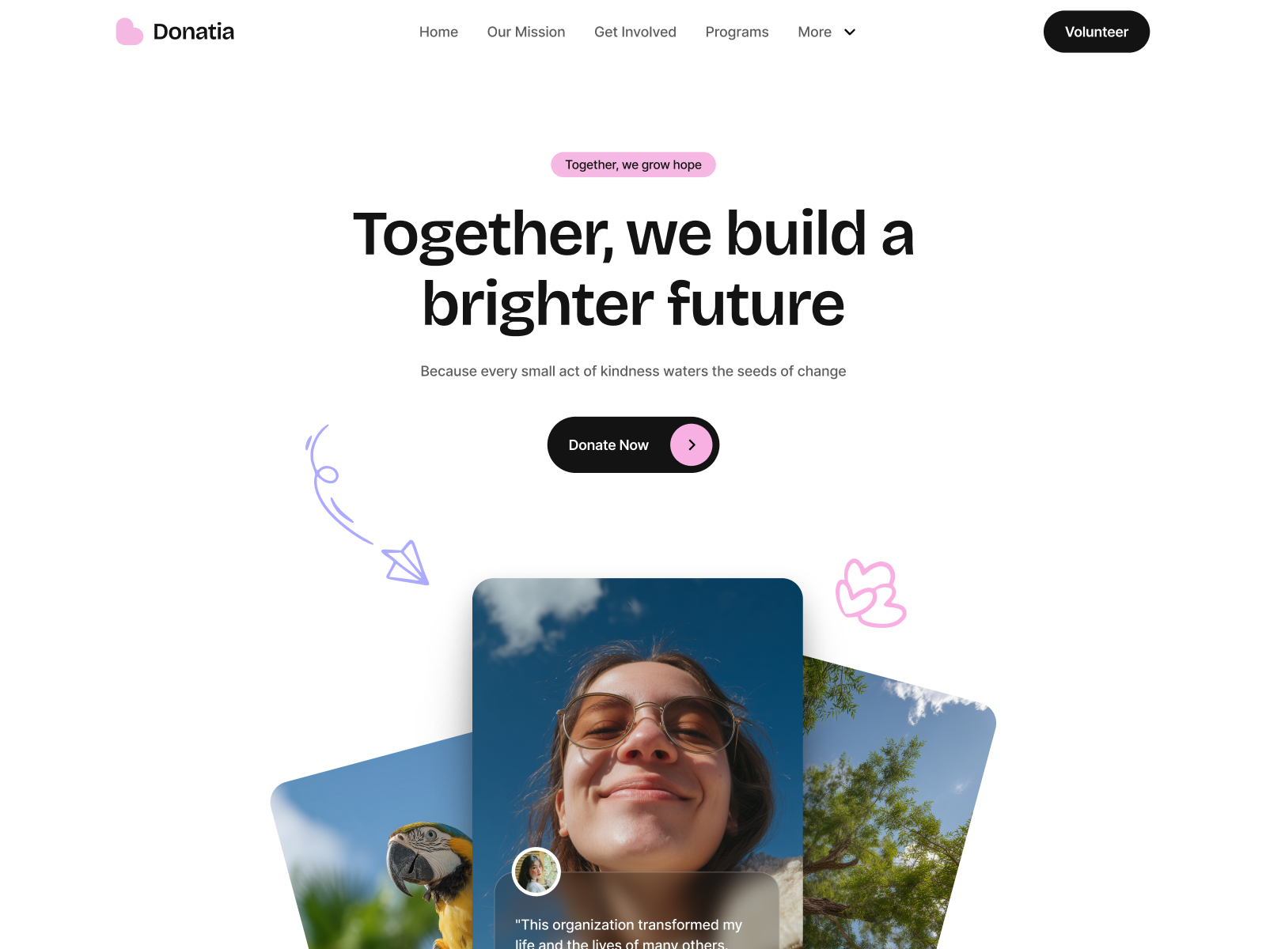Click the pink hearts doodle illustration
Image resolution: width=1266 pixels, height=949 pixels.
pyautogui.click(x=870, y=593)
